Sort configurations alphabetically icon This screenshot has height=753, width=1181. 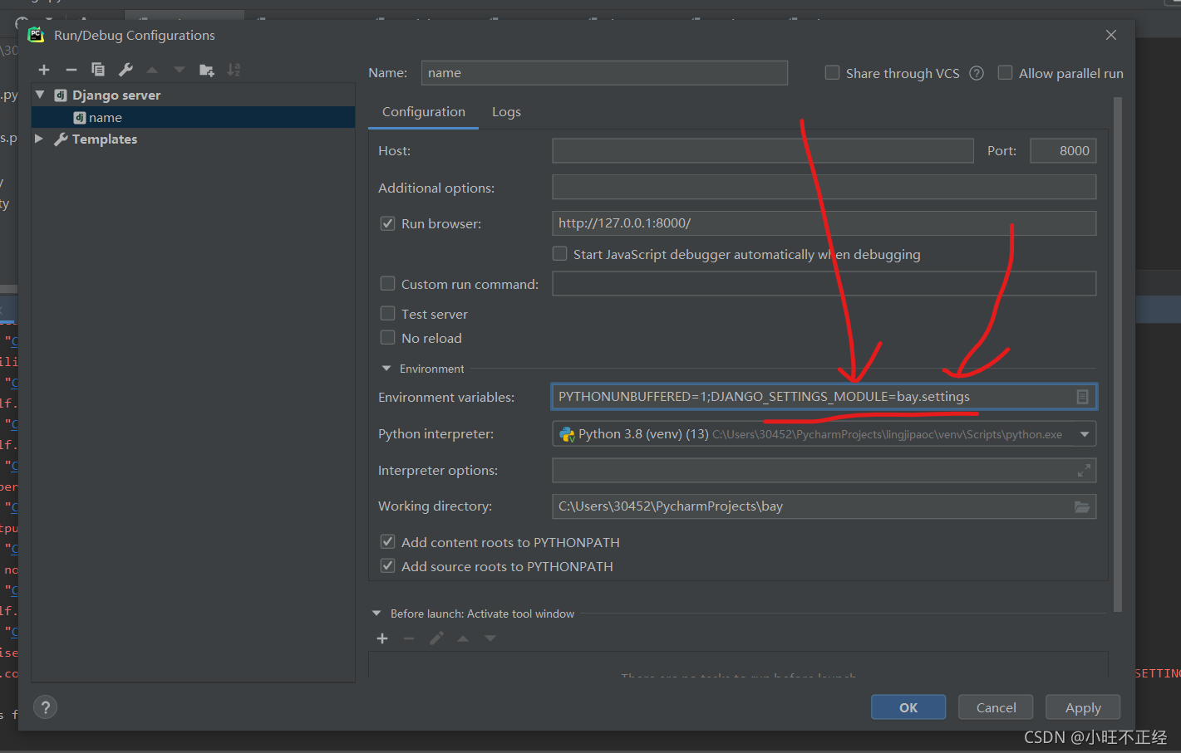[234, 70]
